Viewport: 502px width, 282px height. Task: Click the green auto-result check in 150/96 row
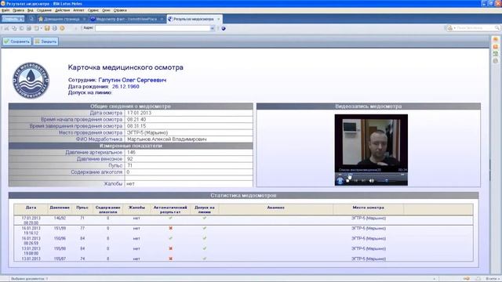pyautogui.click(x=171, y=238)
